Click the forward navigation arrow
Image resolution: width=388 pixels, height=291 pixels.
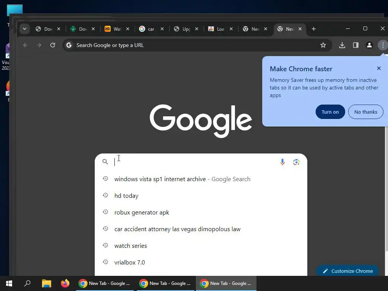click(x=39, y=45)
